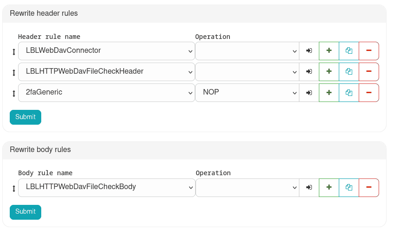Click the copy icon for 2faGeneric rule

(349, 93)
